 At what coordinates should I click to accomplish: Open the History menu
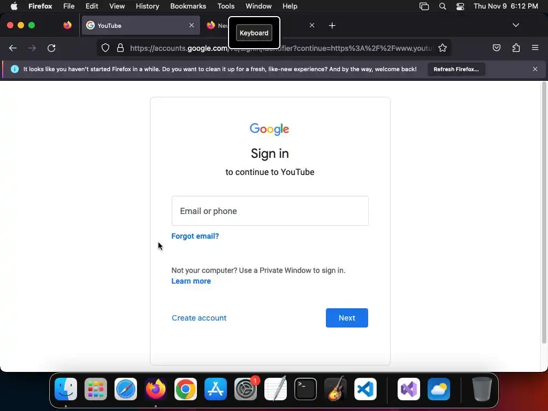click(148, 6)
